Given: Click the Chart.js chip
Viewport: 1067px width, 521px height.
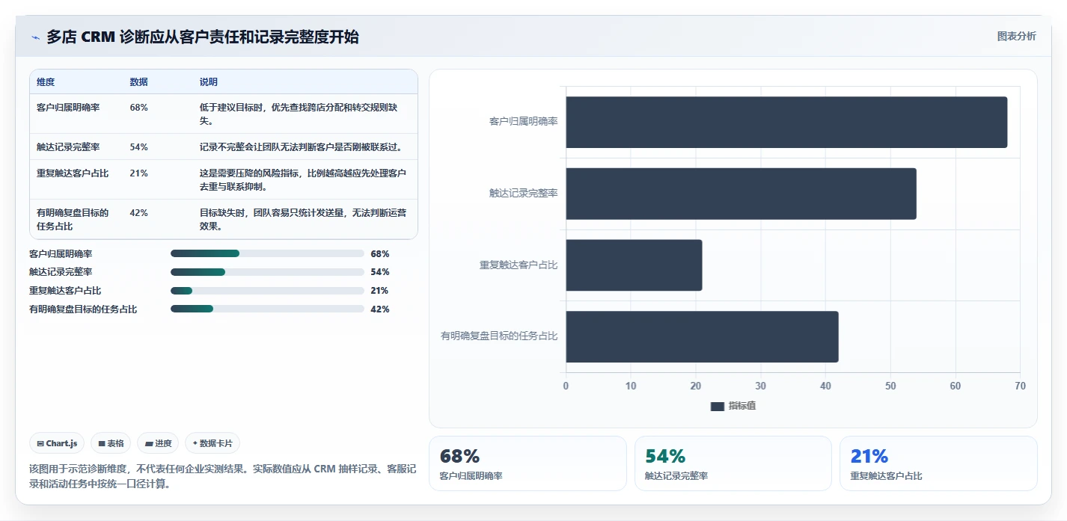Looking at the screenshot, I should tap(58, 443).
